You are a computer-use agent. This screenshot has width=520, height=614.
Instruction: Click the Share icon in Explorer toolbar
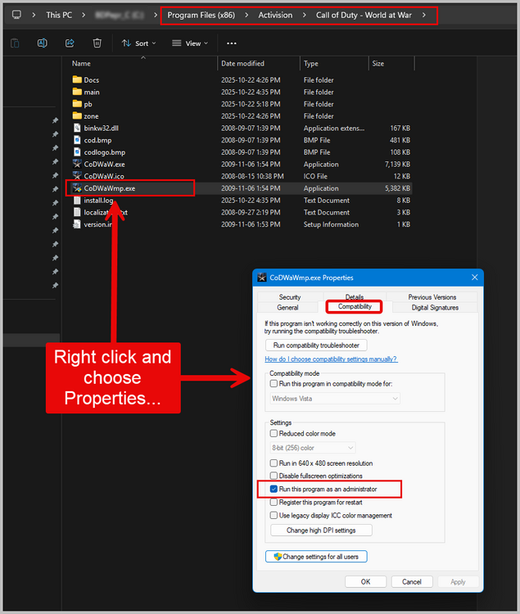click(70, 43)
